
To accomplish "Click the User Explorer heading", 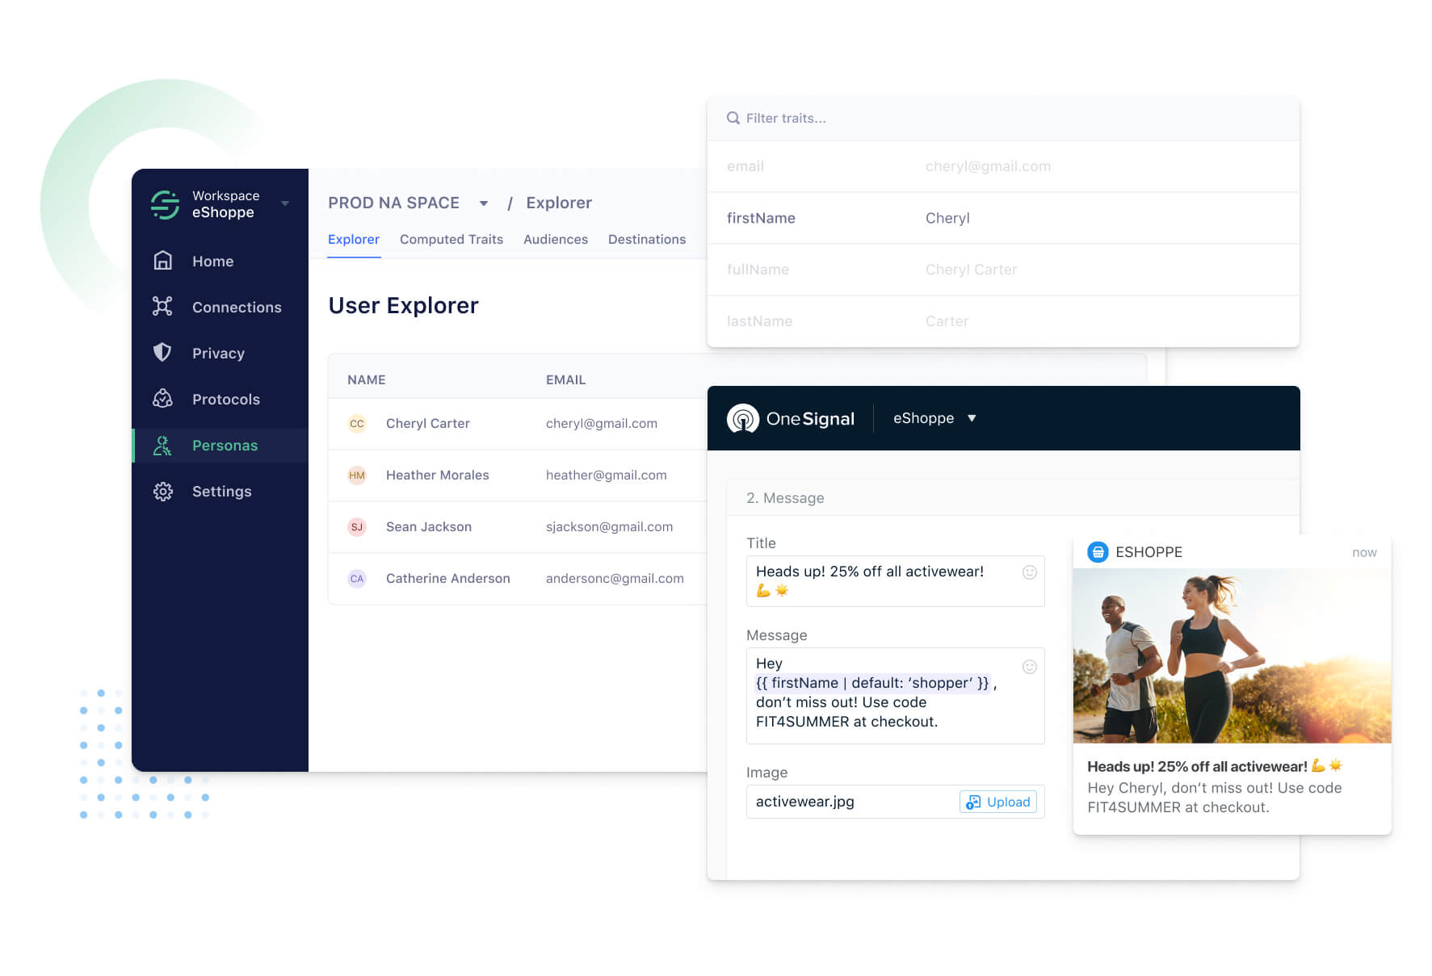I will pos(403,305).
